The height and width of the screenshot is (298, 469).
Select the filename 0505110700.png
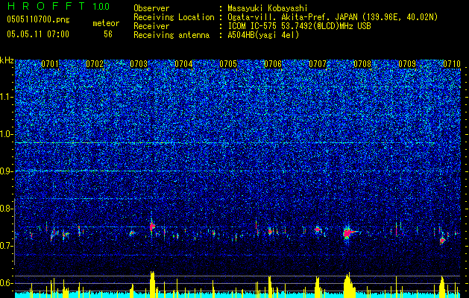click(38, 19)
